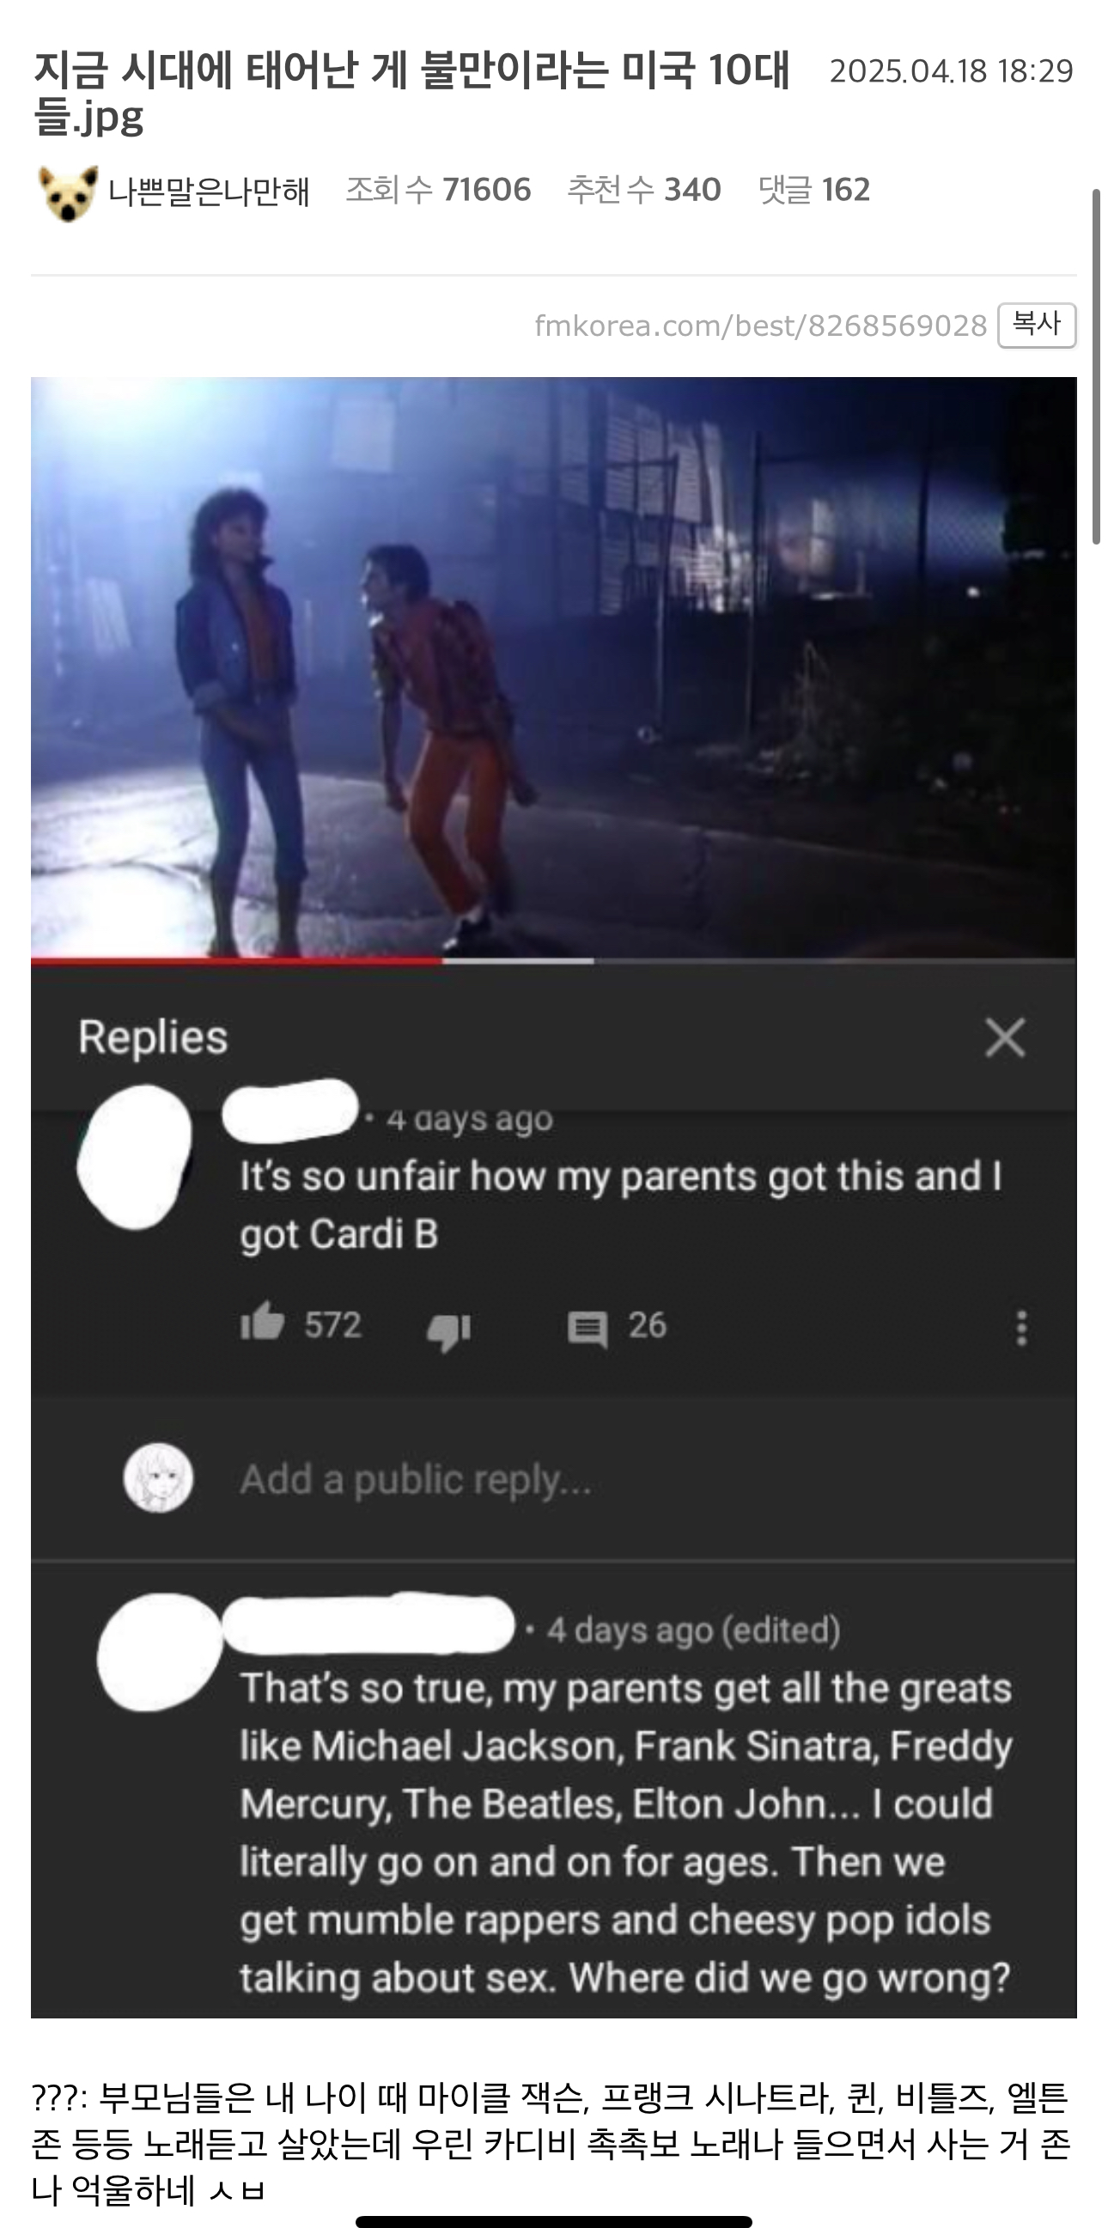Viewport: 1108px width, 2228px height.
Task: Click the page scrollbar on the right edge
Action: coord(1096,366)
